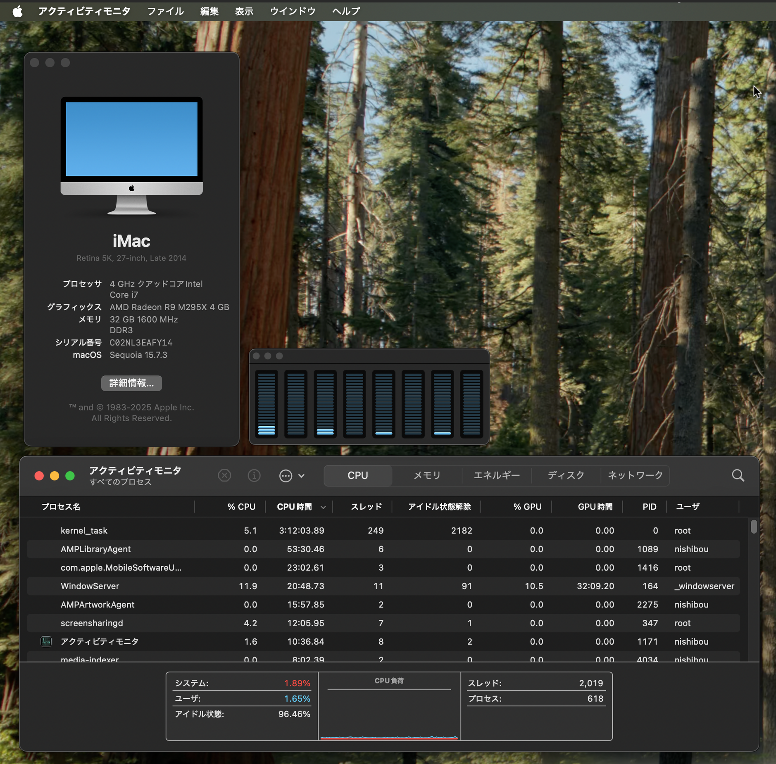Select the エネルギー tab
Image resolution: width=776 pixels, height=764 pixels.
496,475
